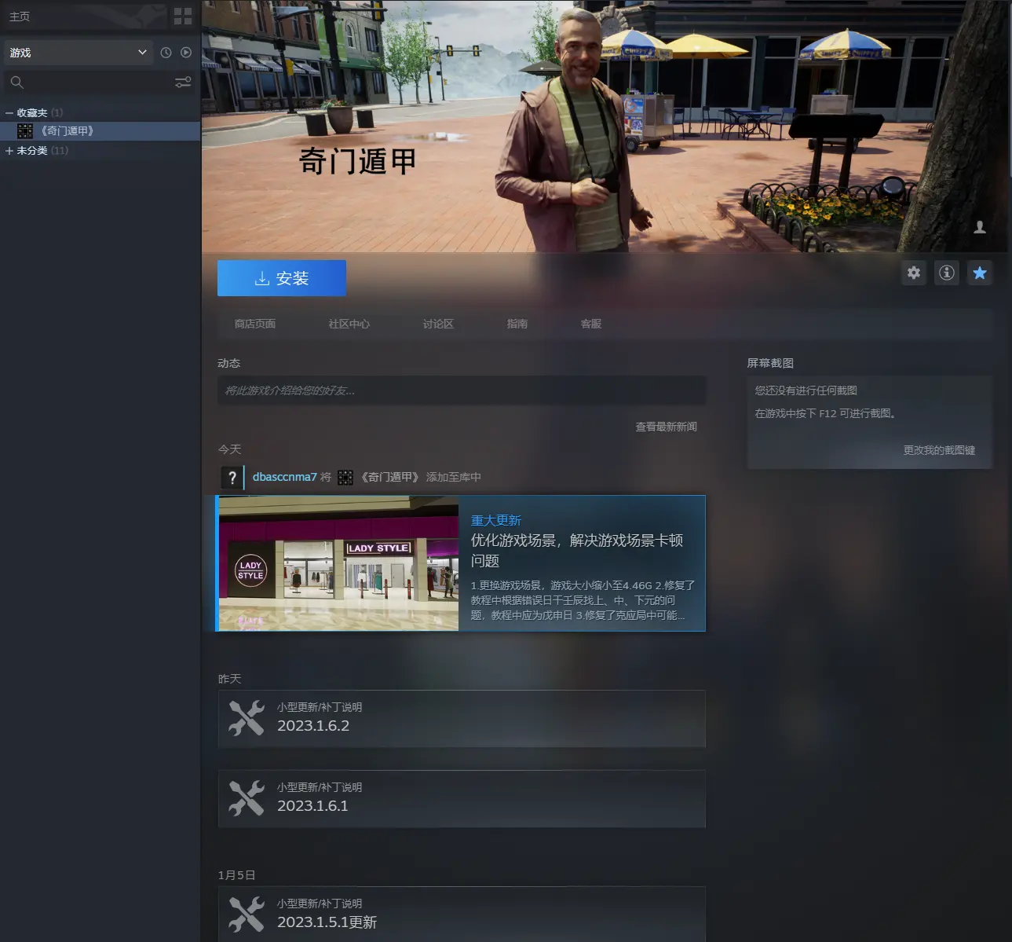
Task: Click 《奇门遁甲》 link in activity entry
Action: (390, 477)
